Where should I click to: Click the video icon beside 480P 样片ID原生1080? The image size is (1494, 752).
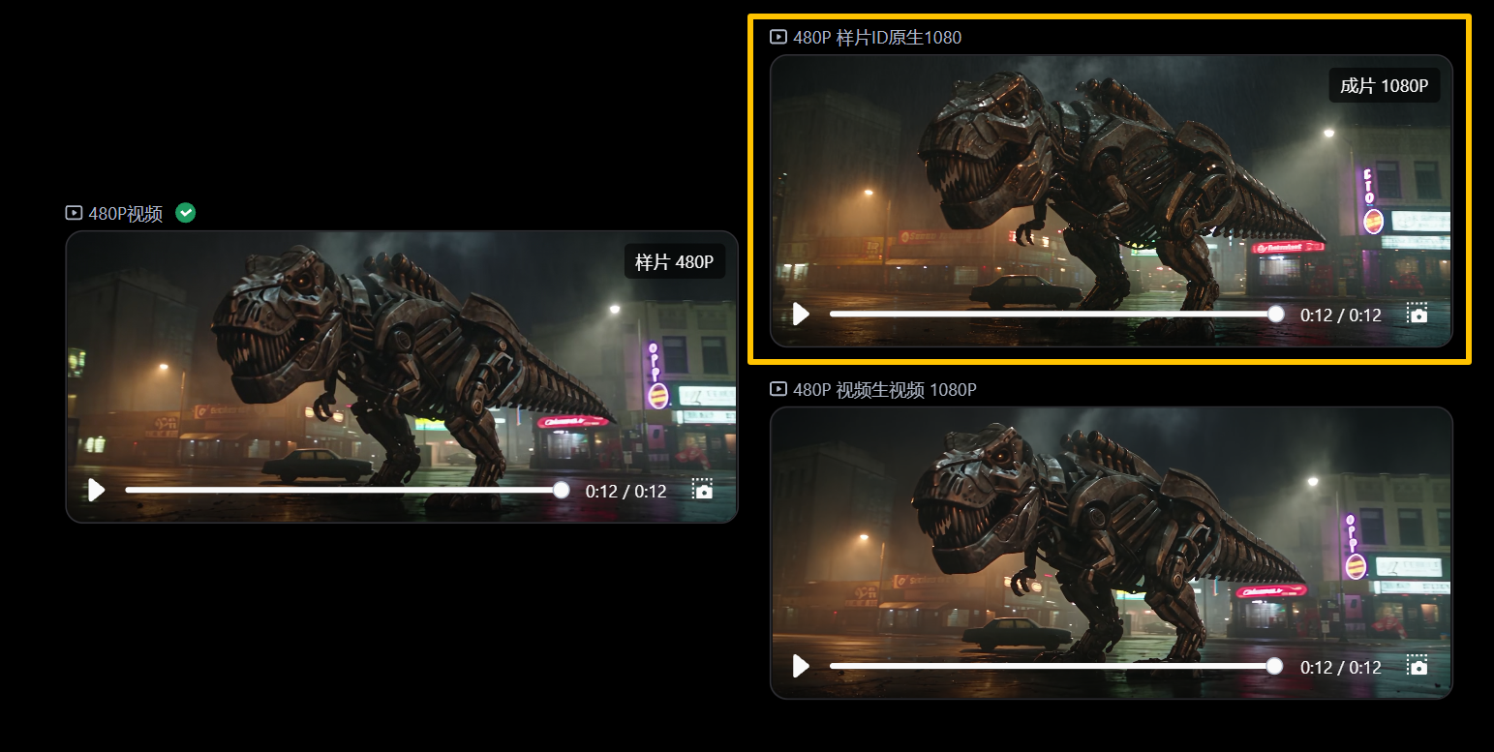click(x=777, y=38)
